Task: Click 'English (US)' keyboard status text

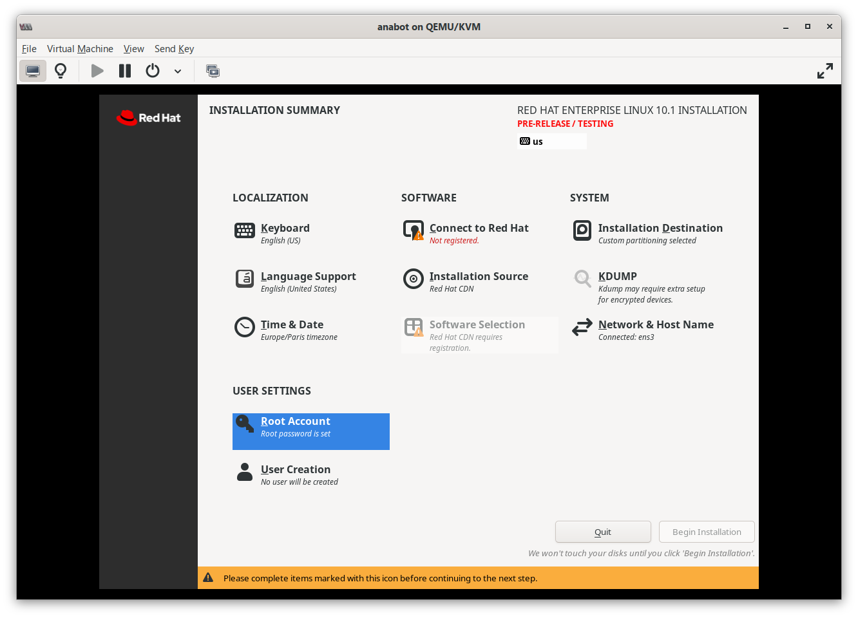Action: (281, 241)
